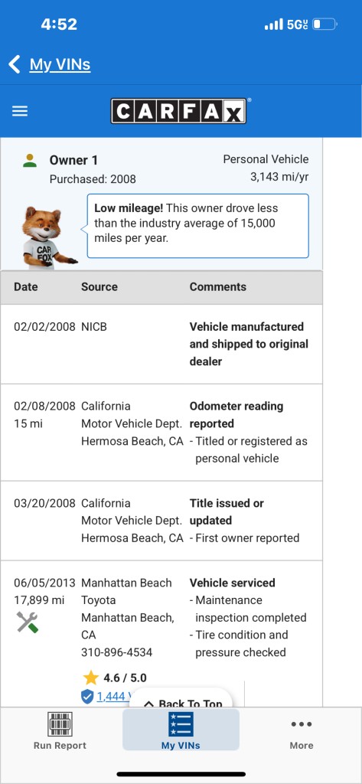The width and height of the screenshot is (362, 784).
Task: Tap the blue verified shield icon
Action: (x=87, y=696)
